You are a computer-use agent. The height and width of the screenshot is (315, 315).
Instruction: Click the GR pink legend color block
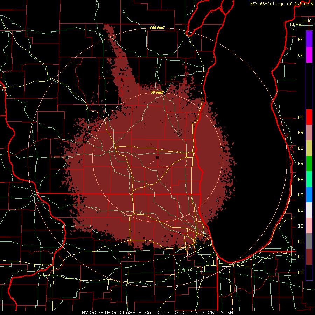309,133
